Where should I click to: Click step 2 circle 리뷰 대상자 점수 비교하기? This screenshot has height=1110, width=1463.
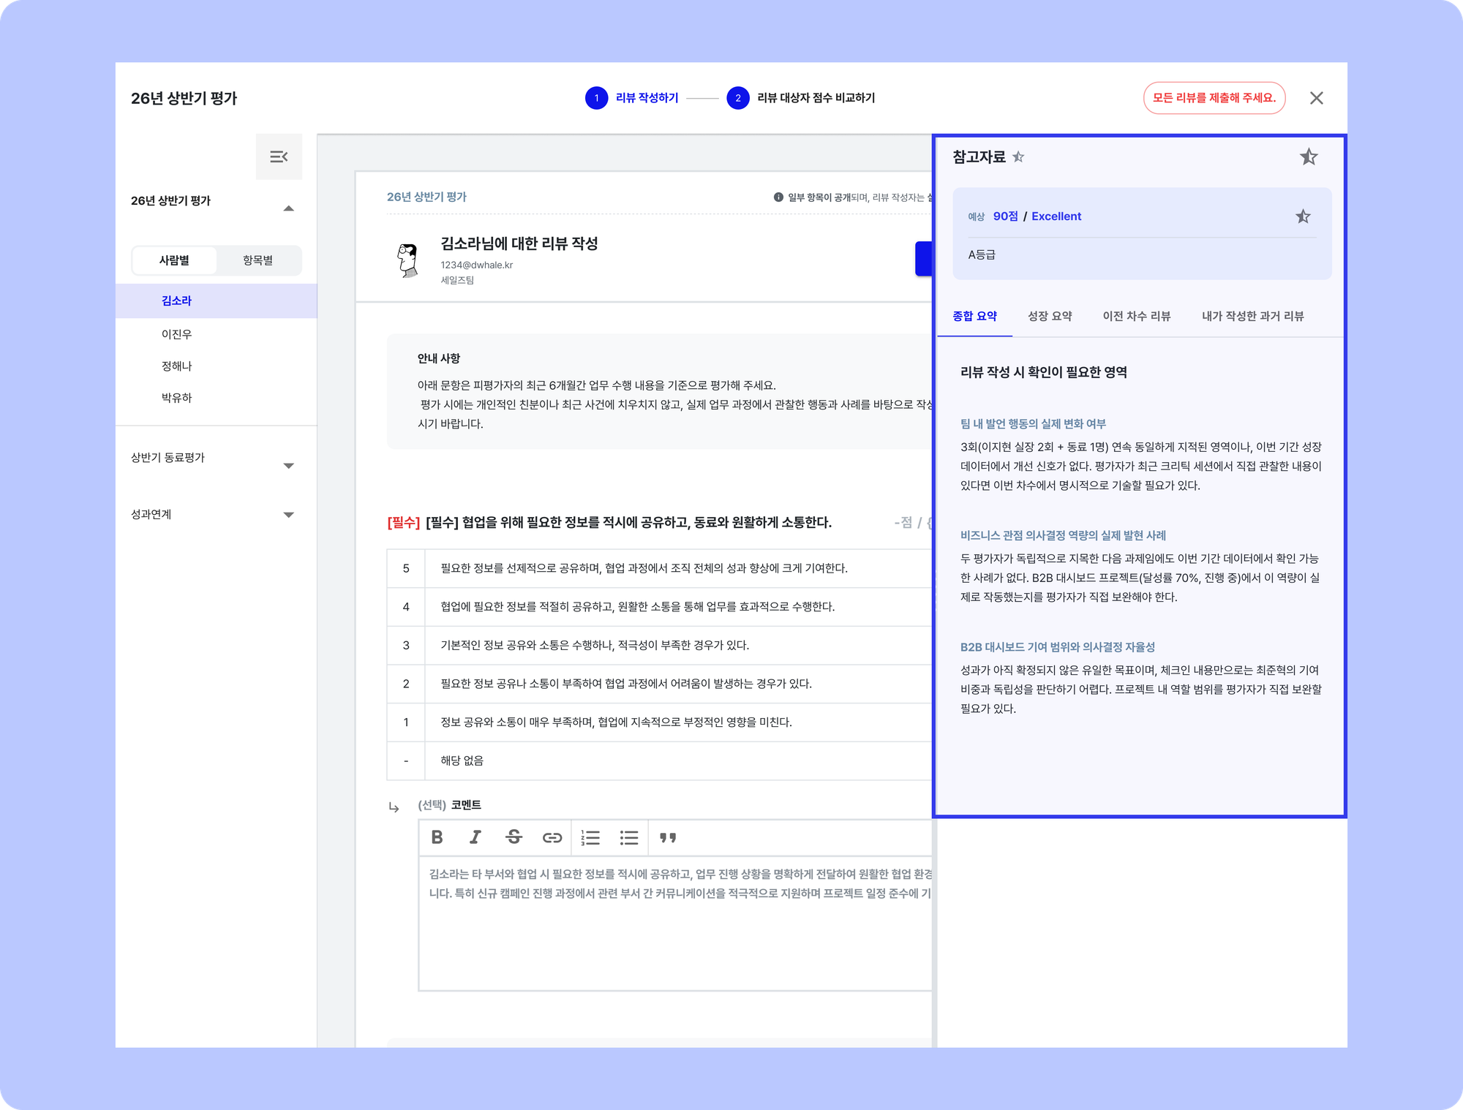(738, 98)
